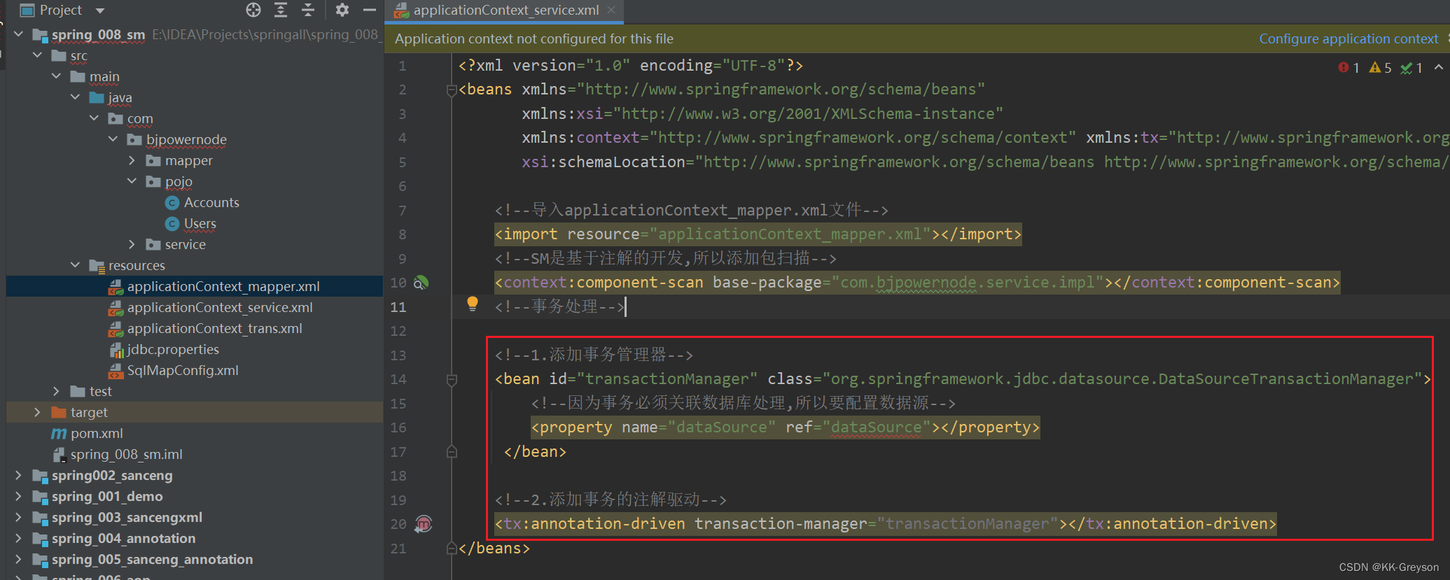The width and height of the screenshot is (1450, 580).
Task: Collapse the beans tag fold on line 2
Action: tap(452, 90)
